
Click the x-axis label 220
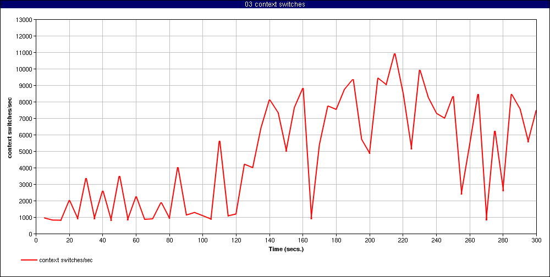click(403, 241)
